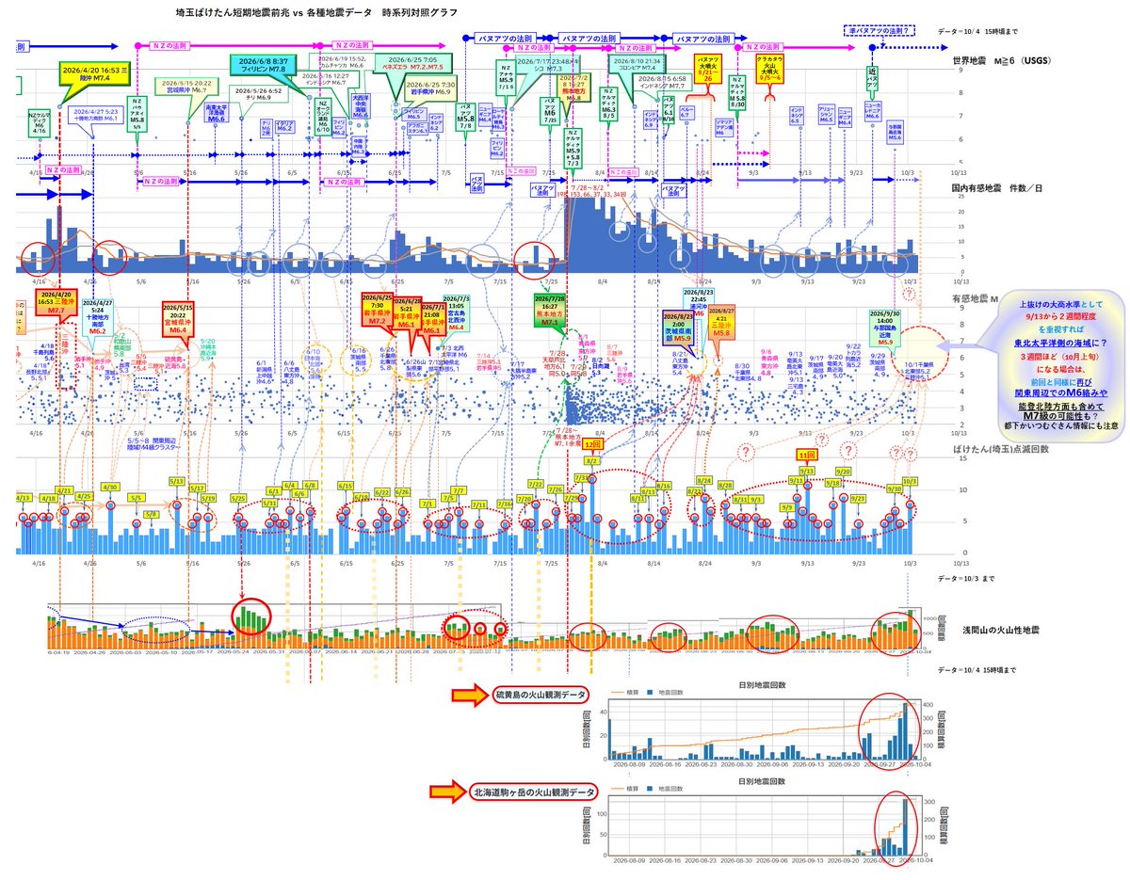Click the 南東太平洋海嶺 M6.6 label box
The height and width of the screenshot is (880, 1130).
216,114
